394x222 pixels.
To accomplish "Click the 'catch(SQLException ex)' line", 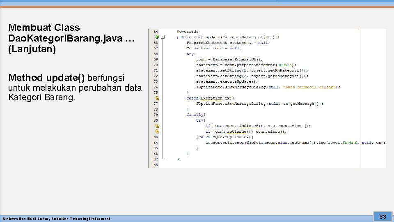I will 224,137.
